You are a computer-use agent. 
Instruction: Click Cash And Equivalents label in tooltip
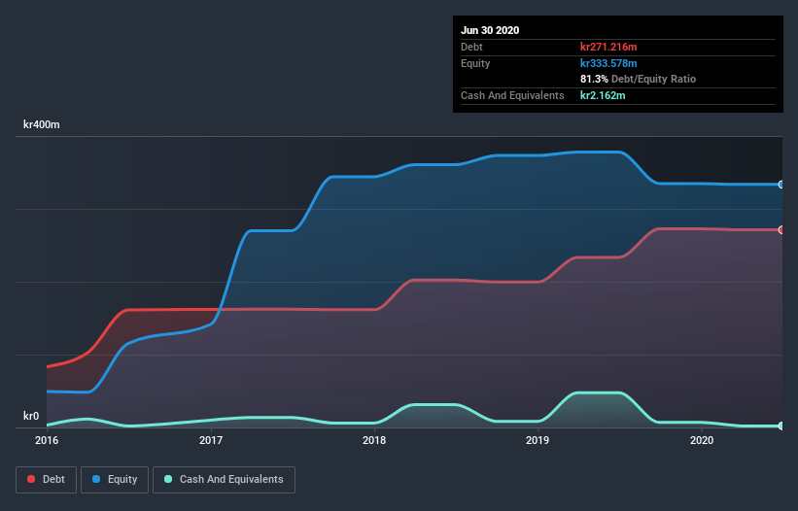click(x=512, y=95)
